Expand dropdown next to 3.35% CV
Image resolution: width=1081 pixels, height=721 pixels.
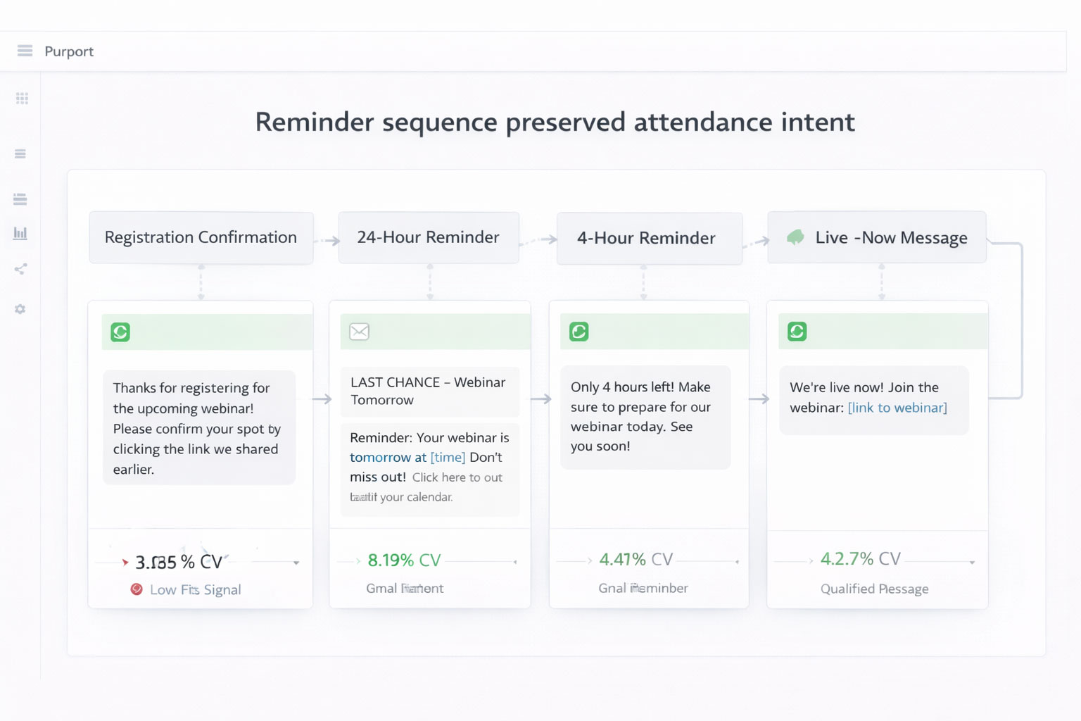click(296, 563)
